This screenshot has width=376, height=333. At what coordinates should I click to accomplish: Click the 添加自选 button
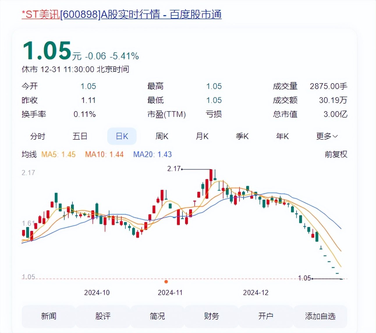point(320,316)
